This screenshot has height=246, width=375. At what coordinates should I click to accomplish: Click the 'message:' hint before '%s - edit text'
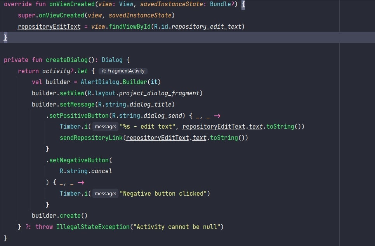click(105, 126)
